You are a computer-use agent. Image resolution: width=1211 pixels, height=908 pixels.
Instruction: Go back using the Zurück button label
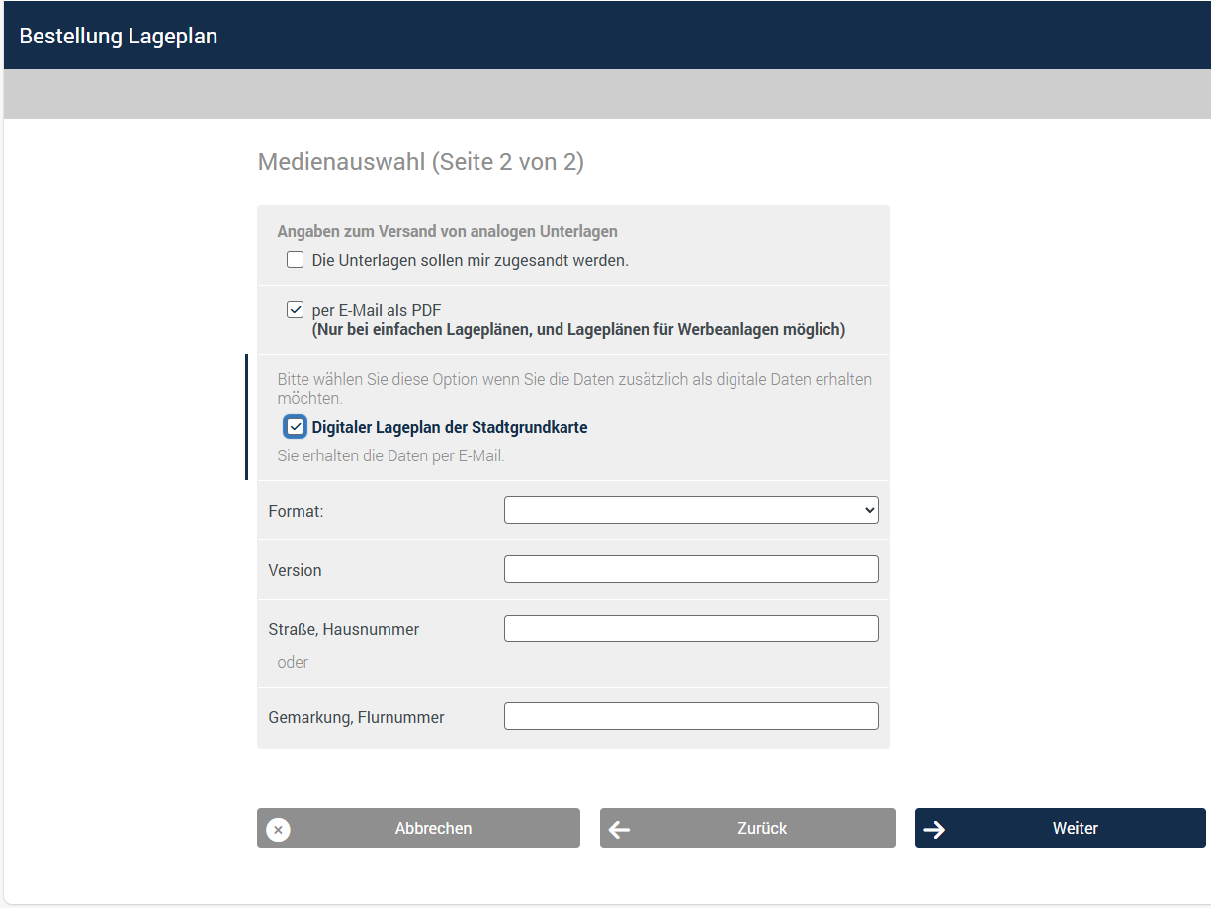tap(762, 829)
